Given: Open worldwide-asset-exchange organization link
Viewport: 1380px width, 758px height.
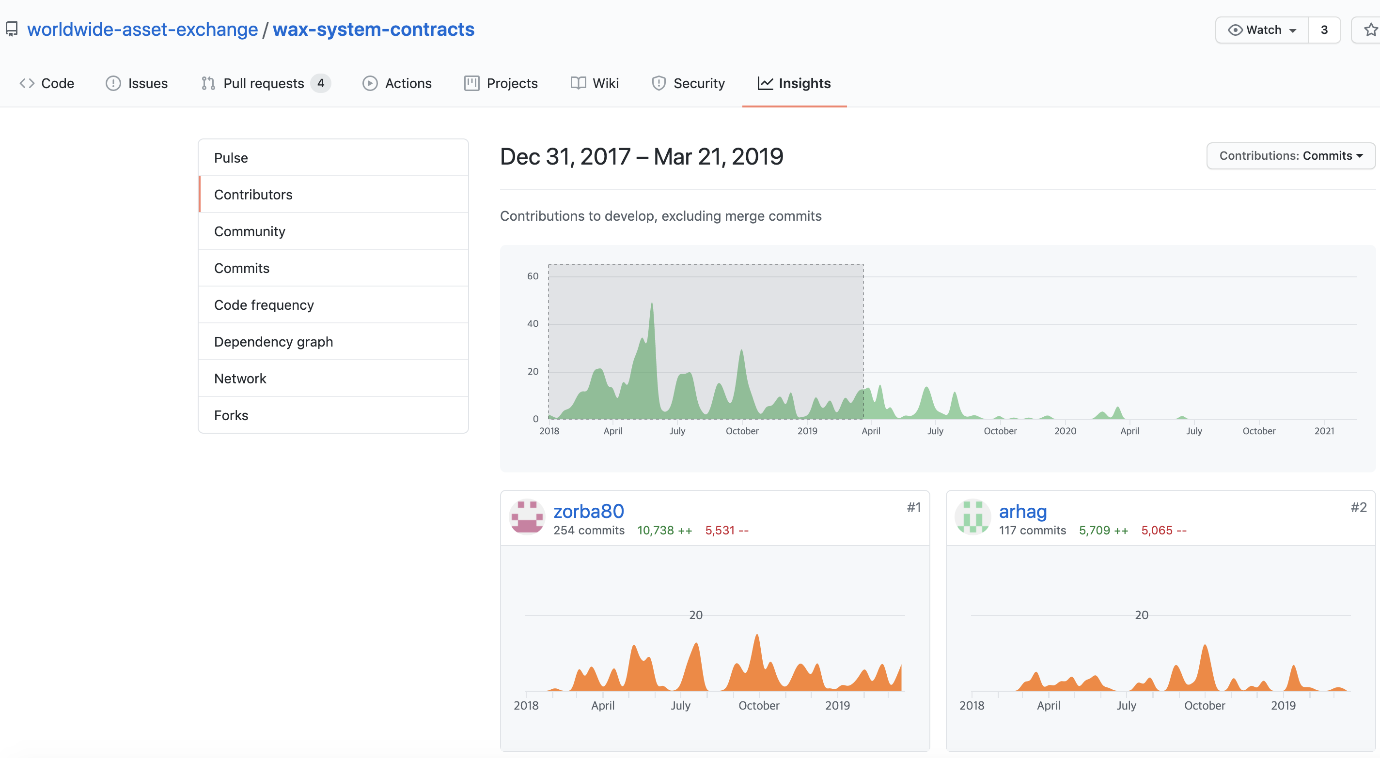Looking at the screenshot, I should pos(142,30).
